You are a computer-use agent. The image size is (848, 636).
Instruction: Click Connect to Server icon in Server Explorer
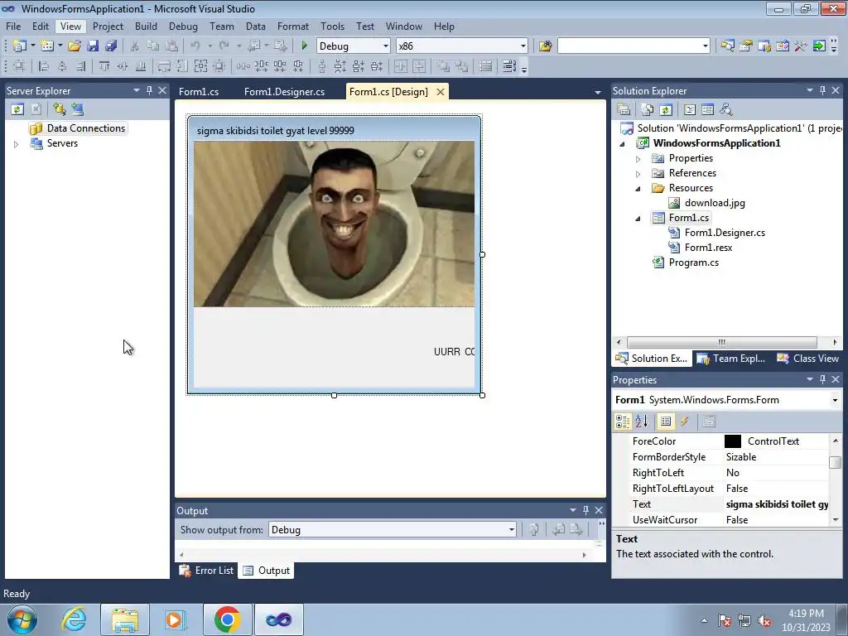tap(77, 109)
